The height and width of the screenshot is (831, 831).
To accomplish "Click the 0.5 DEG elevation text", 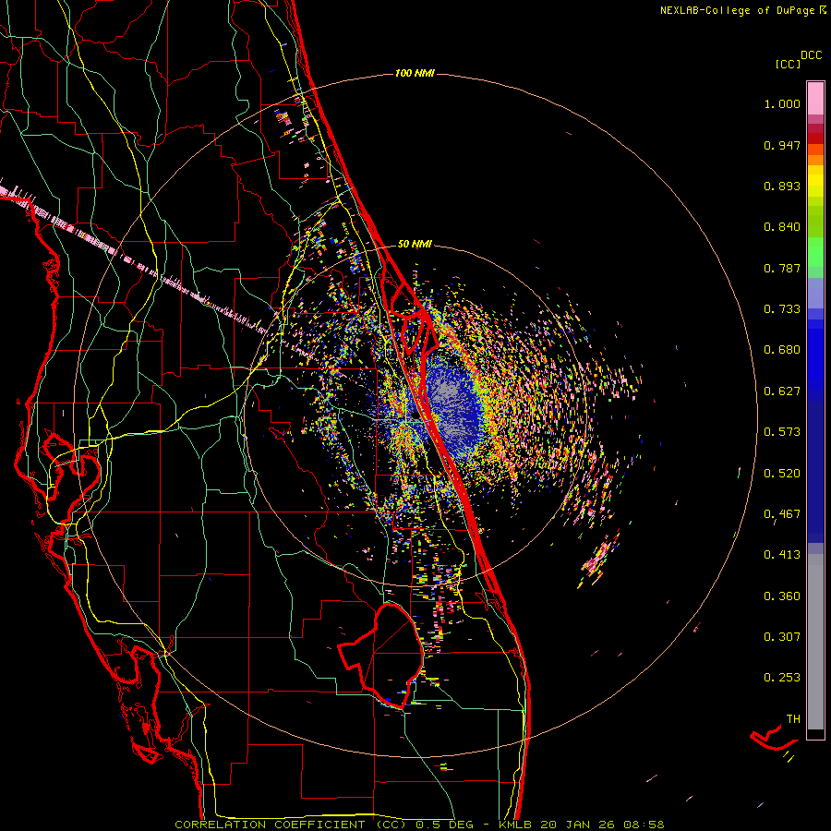I will tap(444, 825).
